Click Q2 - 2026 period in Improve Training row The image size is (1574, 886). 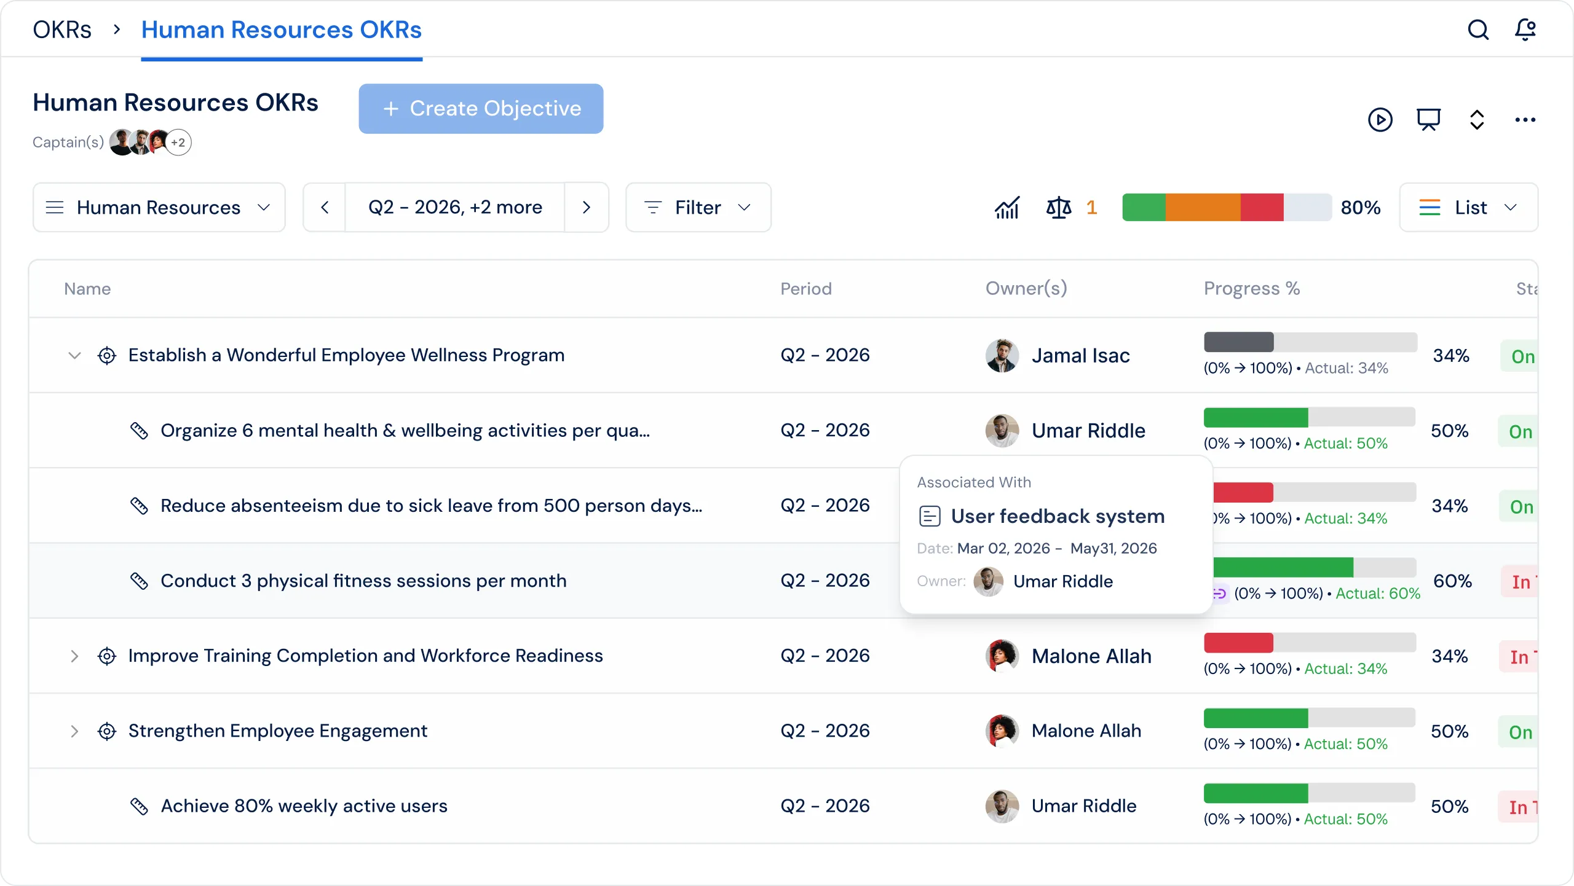[825, 656]
